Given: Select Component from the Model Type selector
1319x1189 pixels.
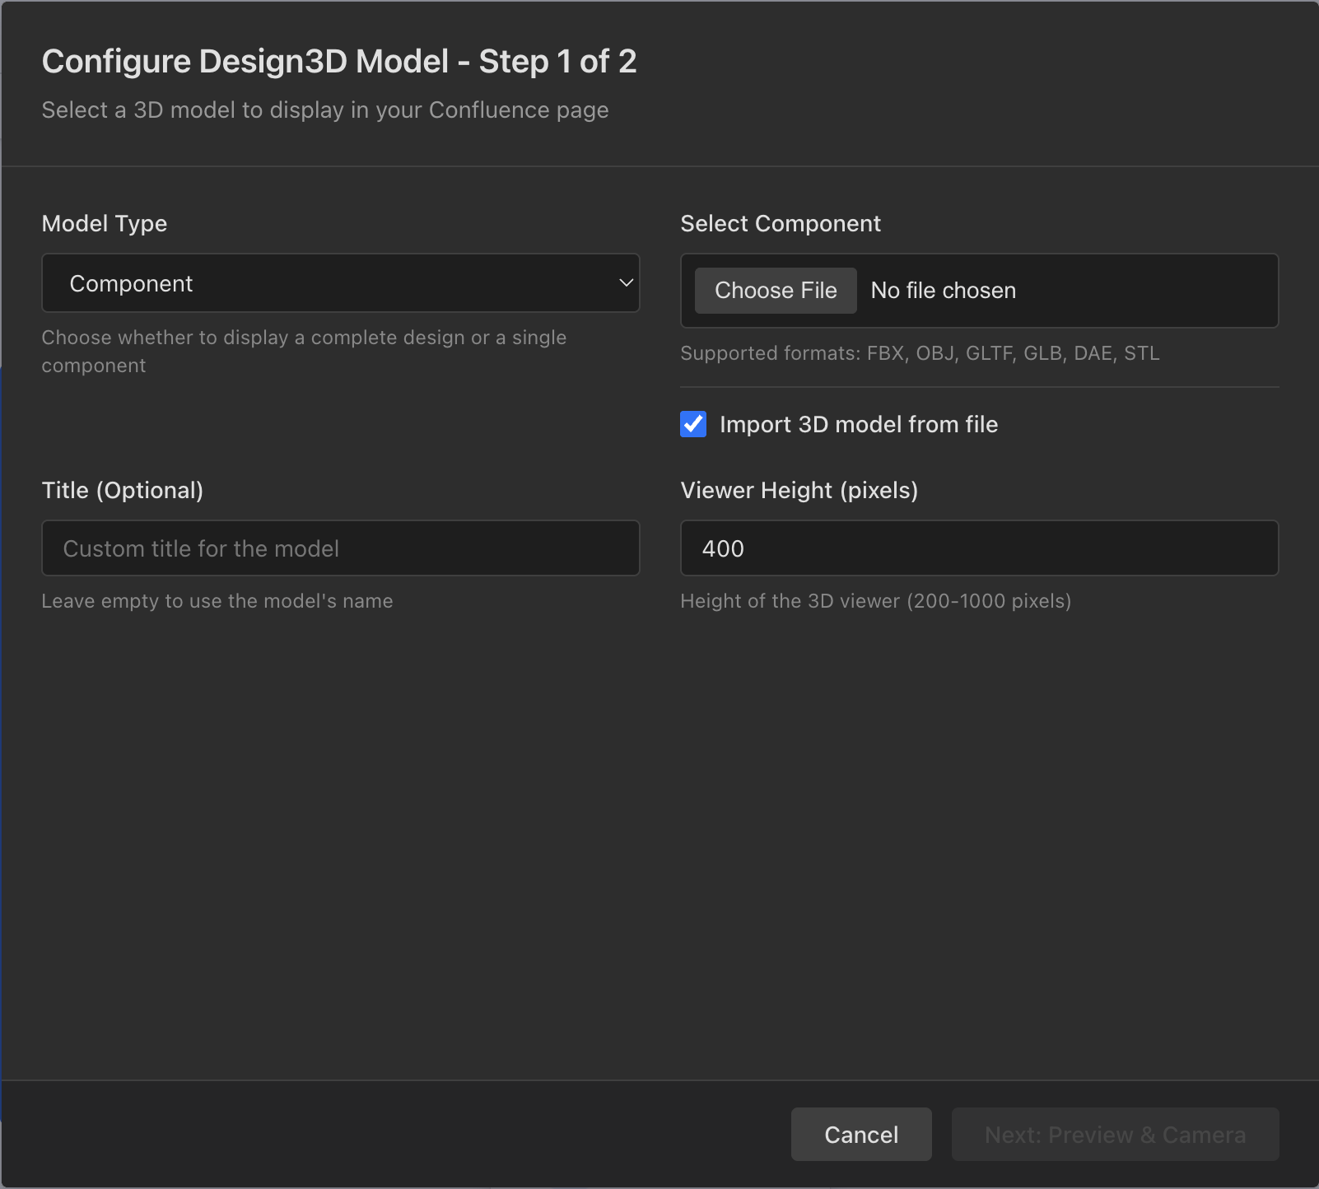Looking at the screenshot, I should pyautogui.click(x=340, y=282).
